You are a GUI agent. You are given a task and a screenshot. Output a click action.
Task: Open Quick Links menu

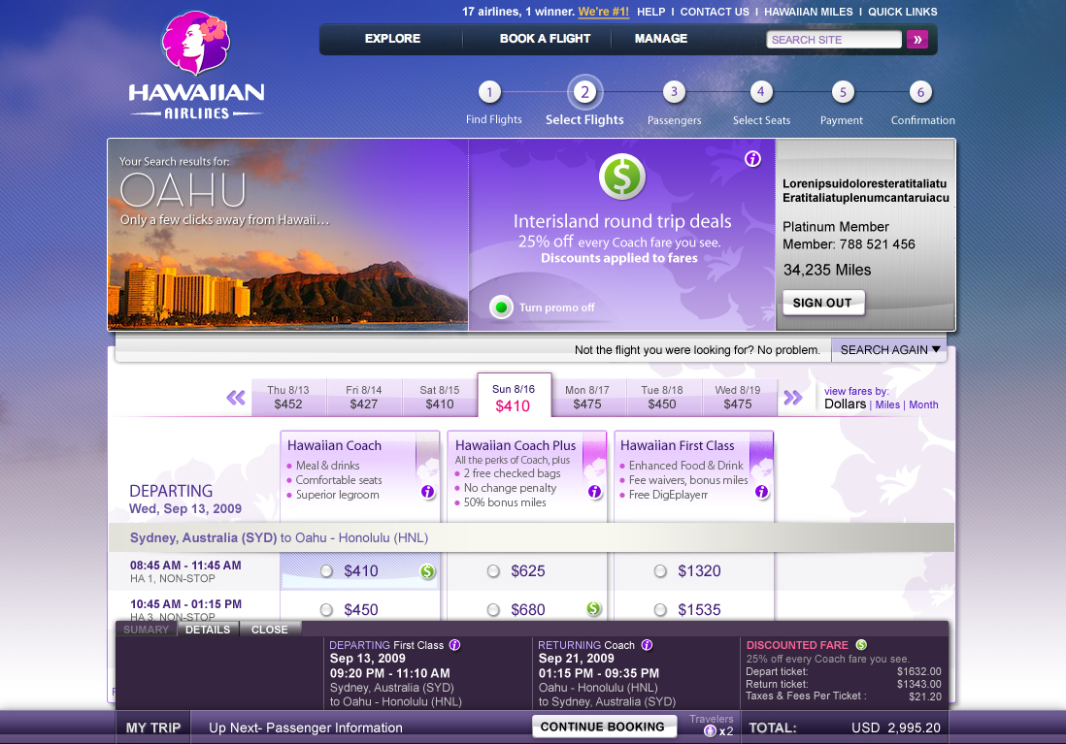tap(902, 12)
